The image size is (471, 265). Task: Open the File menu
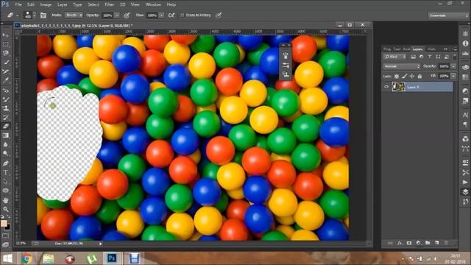[x=18, y=4]
